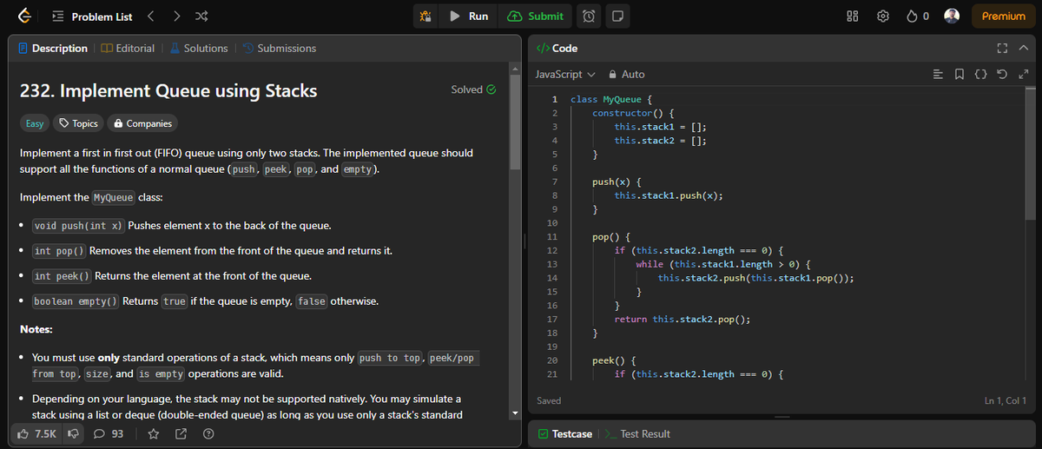Open the help question mark icon

208,433
